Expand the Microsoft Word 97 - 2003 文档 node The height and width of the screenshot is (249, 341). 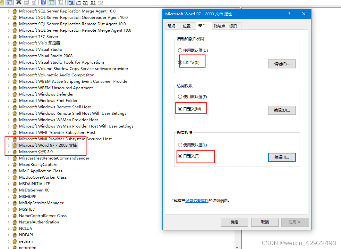click(x=8, y=145)
